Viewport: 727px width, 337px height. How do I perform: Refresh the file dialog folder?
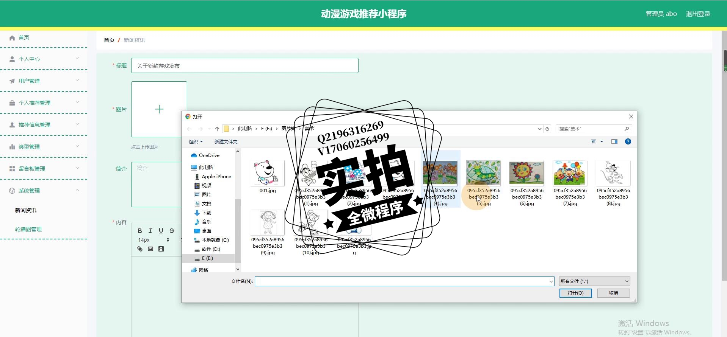[x=547, y=129]
